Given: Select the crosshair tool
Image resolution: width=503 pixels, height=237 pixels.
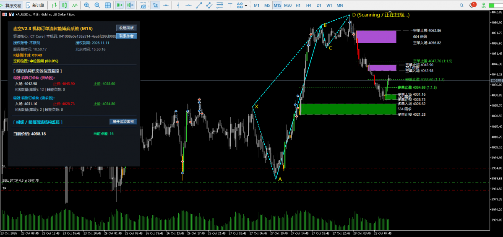Looking at the screenshot, I should (166, 5).
